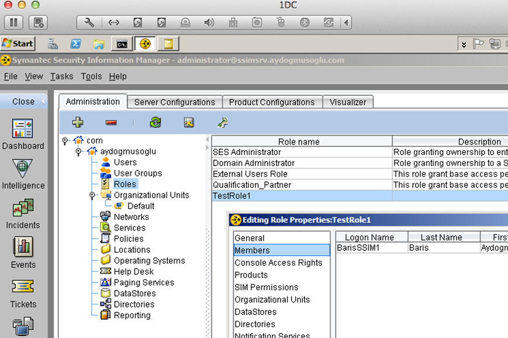Open the Tools menu

point(91,76)
